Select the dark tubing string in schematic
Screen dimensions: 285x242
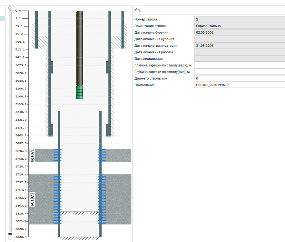tap(79, 48)
